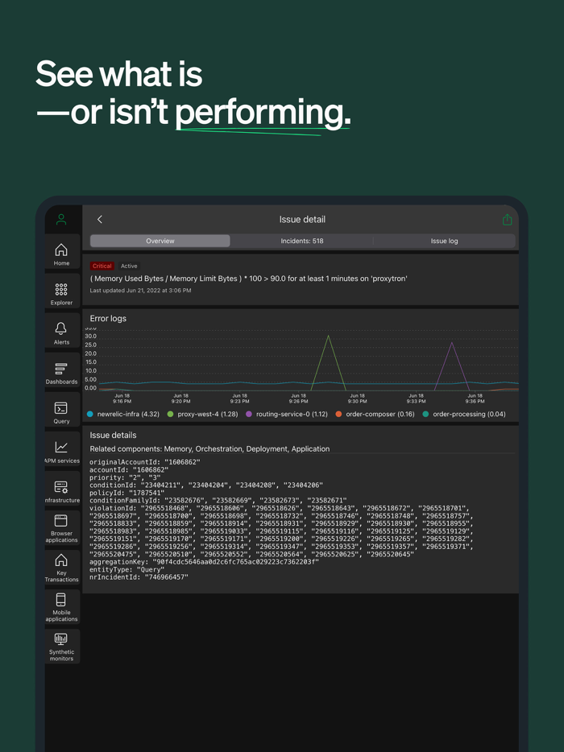Image resolution: width=564 pixels, height=752 pixels.
Task: Tap the Issue details heading
Action: tap(114, 435)
